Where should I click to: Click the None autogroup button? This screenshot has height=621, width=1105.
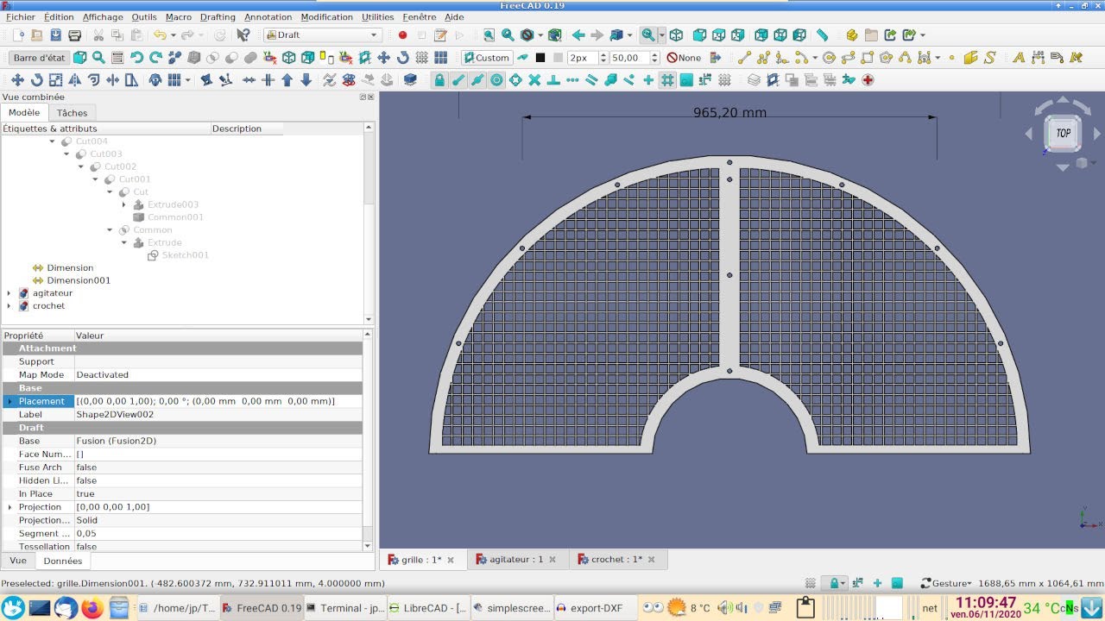click(684, 58)
